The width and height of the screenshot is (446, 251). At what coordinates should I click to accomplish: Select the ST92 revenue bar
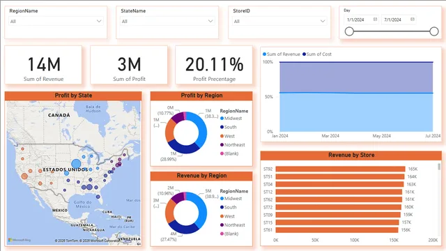click(341, 169)
